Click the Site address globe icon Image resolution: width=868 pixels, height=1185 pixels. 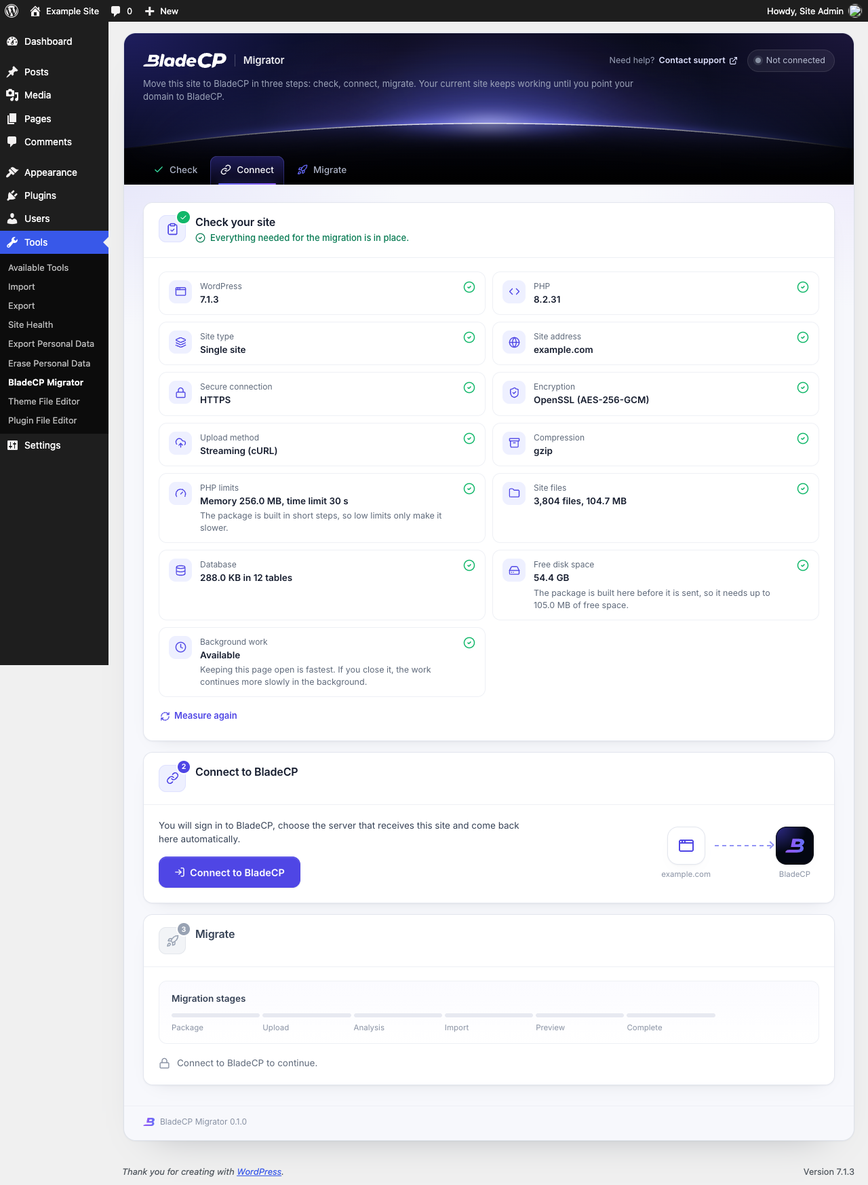[514, 342]
